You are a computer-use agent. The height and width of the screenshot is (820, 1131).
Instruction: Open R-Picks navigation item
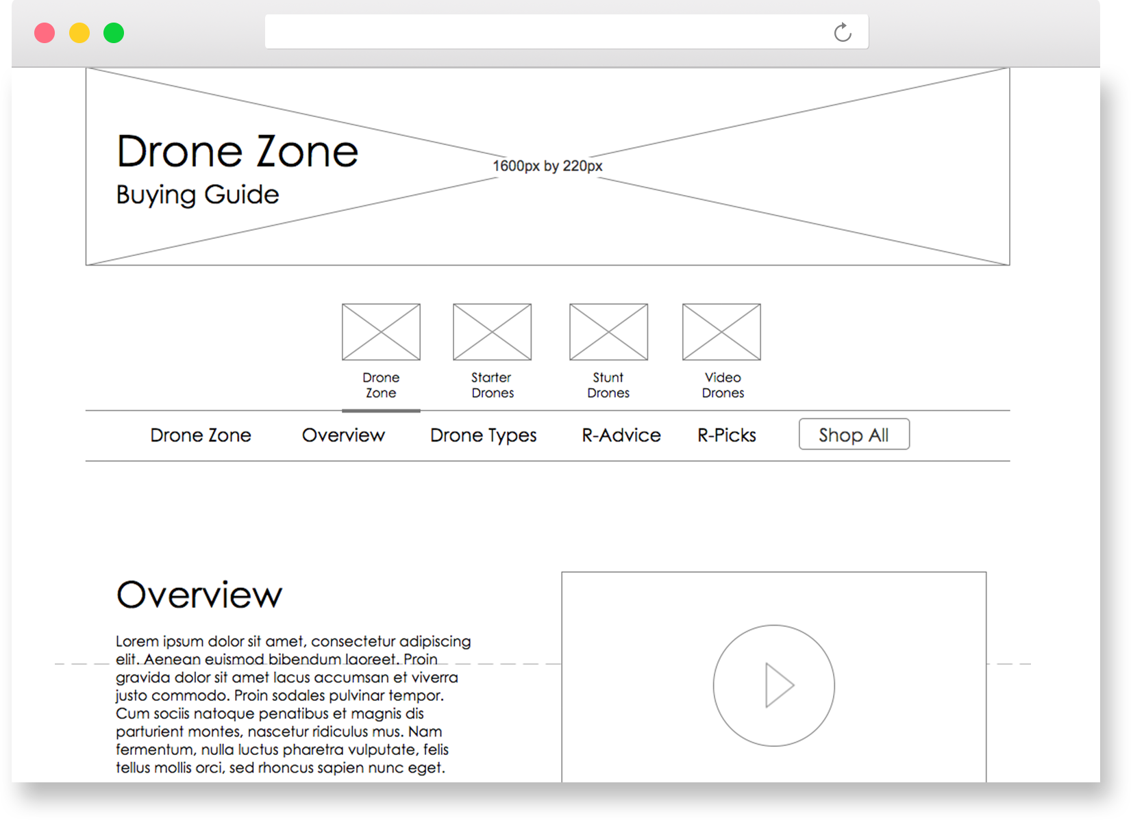tap(727, 435)
